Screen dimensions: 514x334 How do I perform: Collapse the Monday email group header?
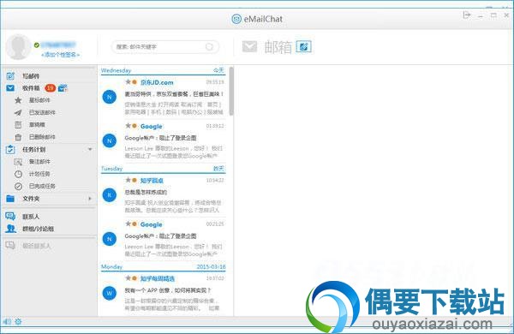coord(163,267)
